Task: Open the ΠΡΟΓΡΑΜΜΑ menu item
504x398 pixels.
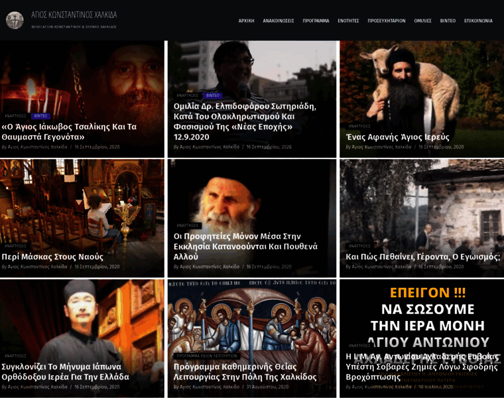Action: 316,21
